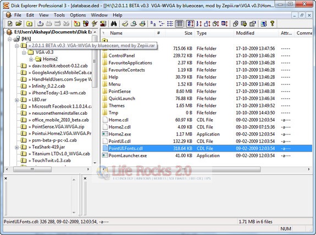The height and width of the screenshot is (235, 316).
Task: Open the Edit menu
Action: pyautogui.click(x=30, y=15)
